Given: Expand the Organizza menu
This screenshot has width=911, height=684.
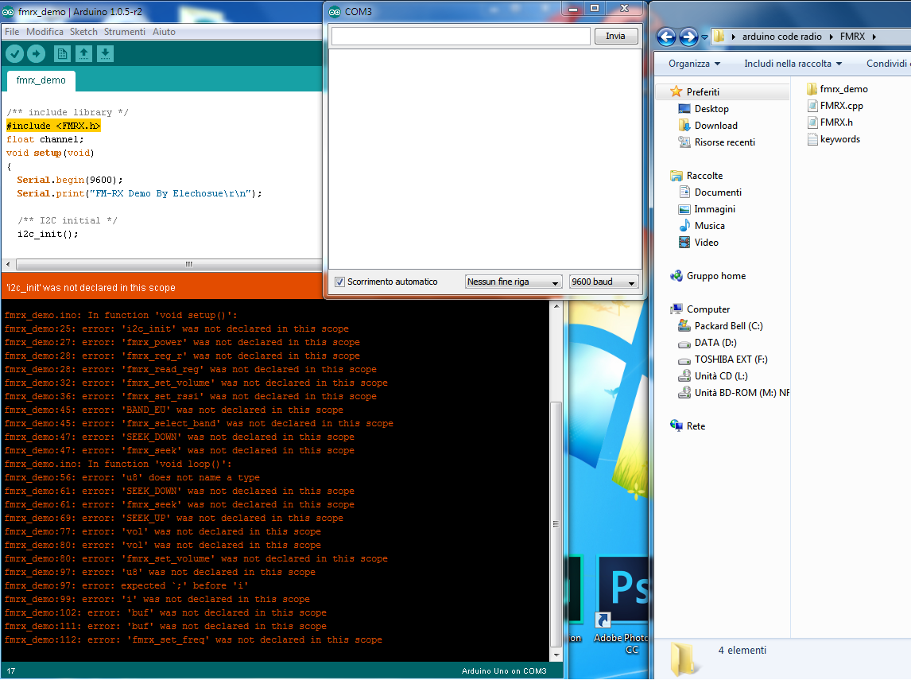Looking at the screenshot, I should (x=694, y=64).
